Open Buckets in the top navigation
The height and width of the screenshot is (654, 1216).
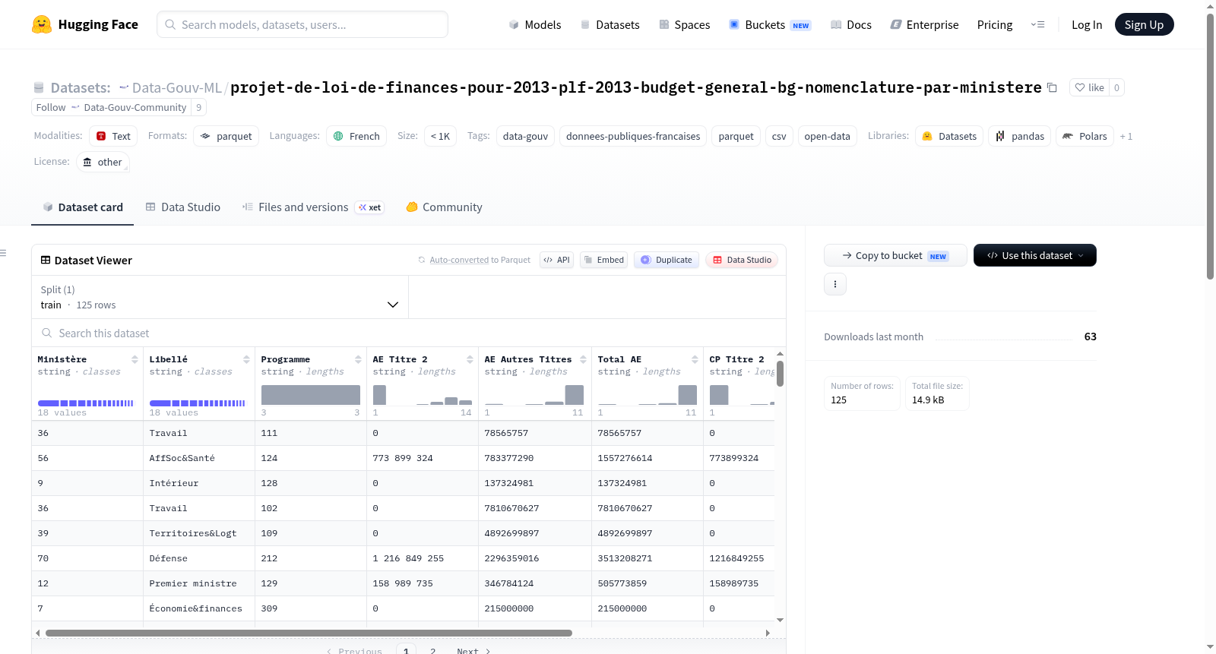(769, 24)
